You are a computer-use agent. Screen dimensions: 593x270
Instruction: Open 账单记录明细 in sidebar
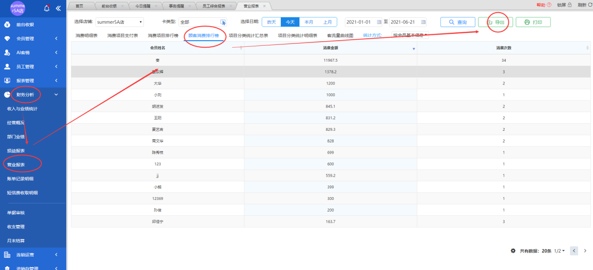click(x=20, y=178)
